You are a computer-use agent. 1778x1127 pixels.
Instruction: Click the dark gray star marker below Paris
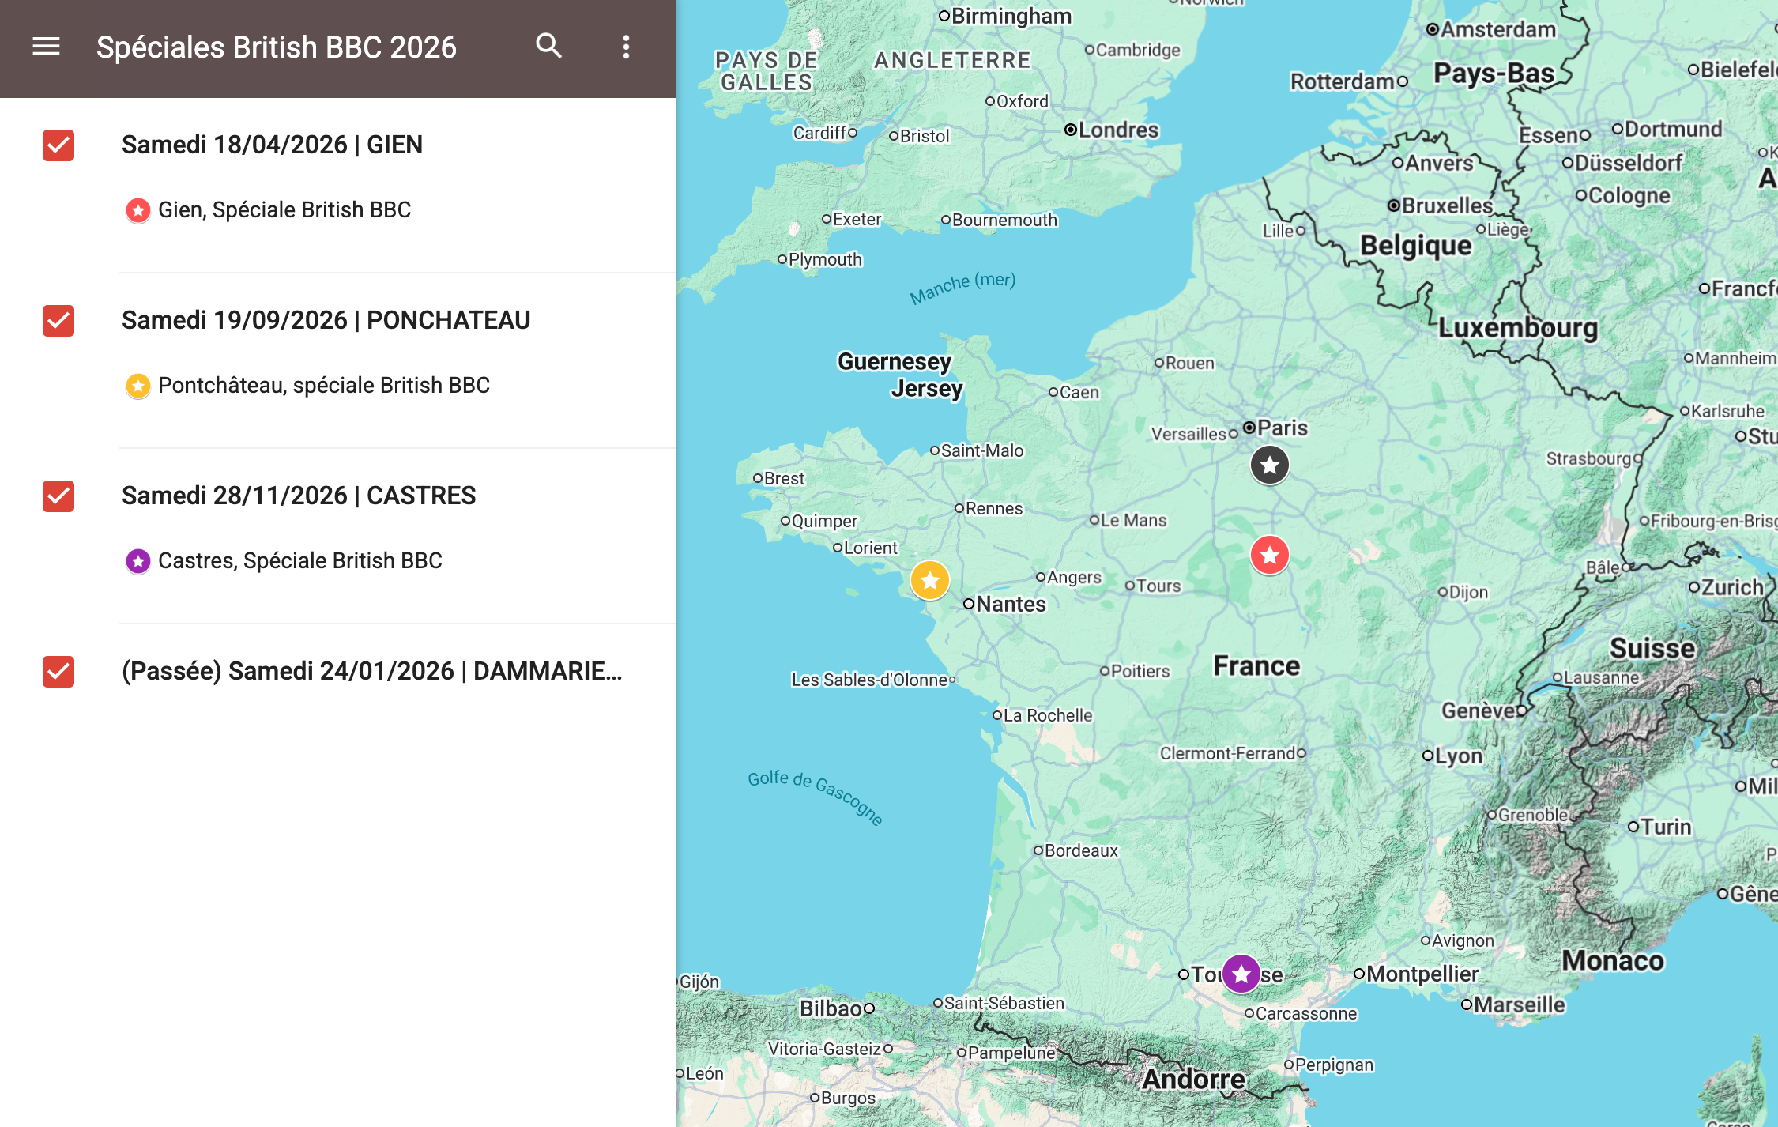coord(1269,465)
